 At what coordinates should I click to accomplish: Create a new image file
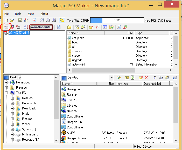6,21
